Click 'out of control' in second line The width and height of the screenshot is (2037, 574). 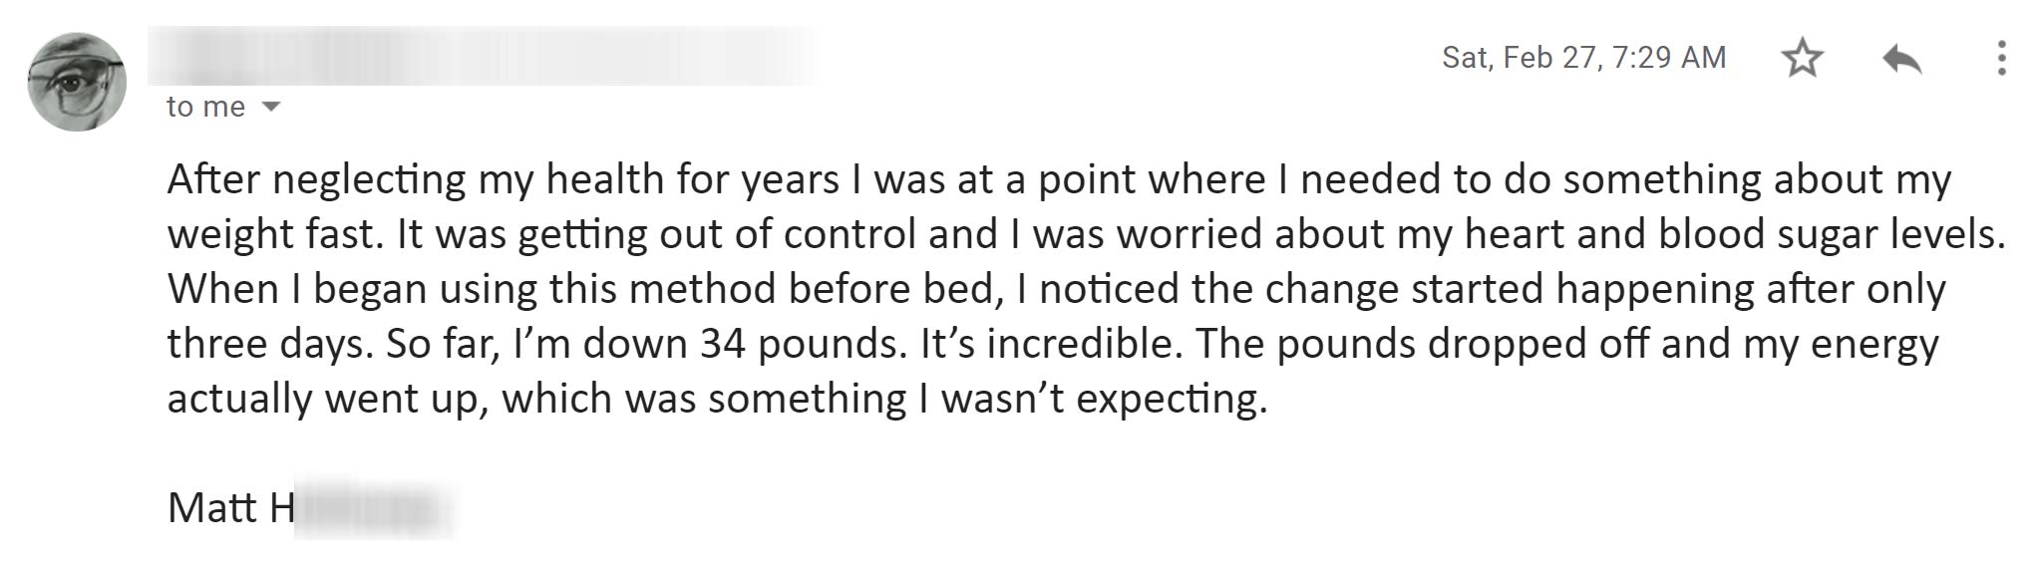tap(788, 235)
